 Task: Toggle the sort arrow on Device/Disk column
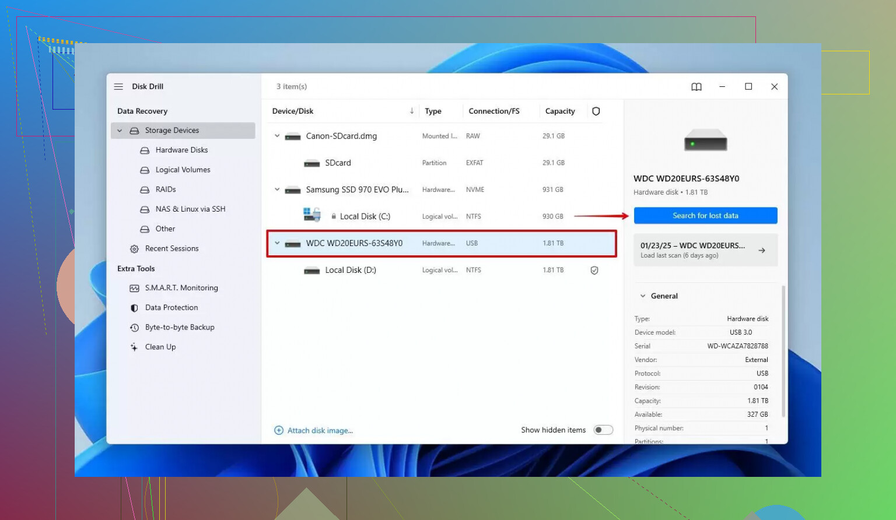(x=412, y=111)
